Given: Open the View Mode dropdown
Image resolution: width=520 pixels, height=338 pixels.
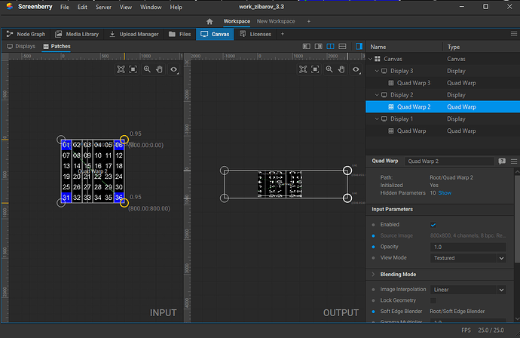Looking at the screenshot, I should (x=469, y=257).
